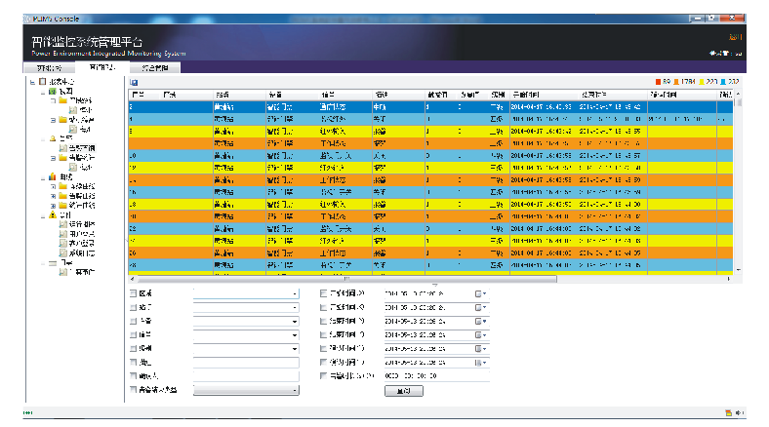Open calendar picker for 开始时间>= field
The image size is (769, 427).
tap(480, 293)
